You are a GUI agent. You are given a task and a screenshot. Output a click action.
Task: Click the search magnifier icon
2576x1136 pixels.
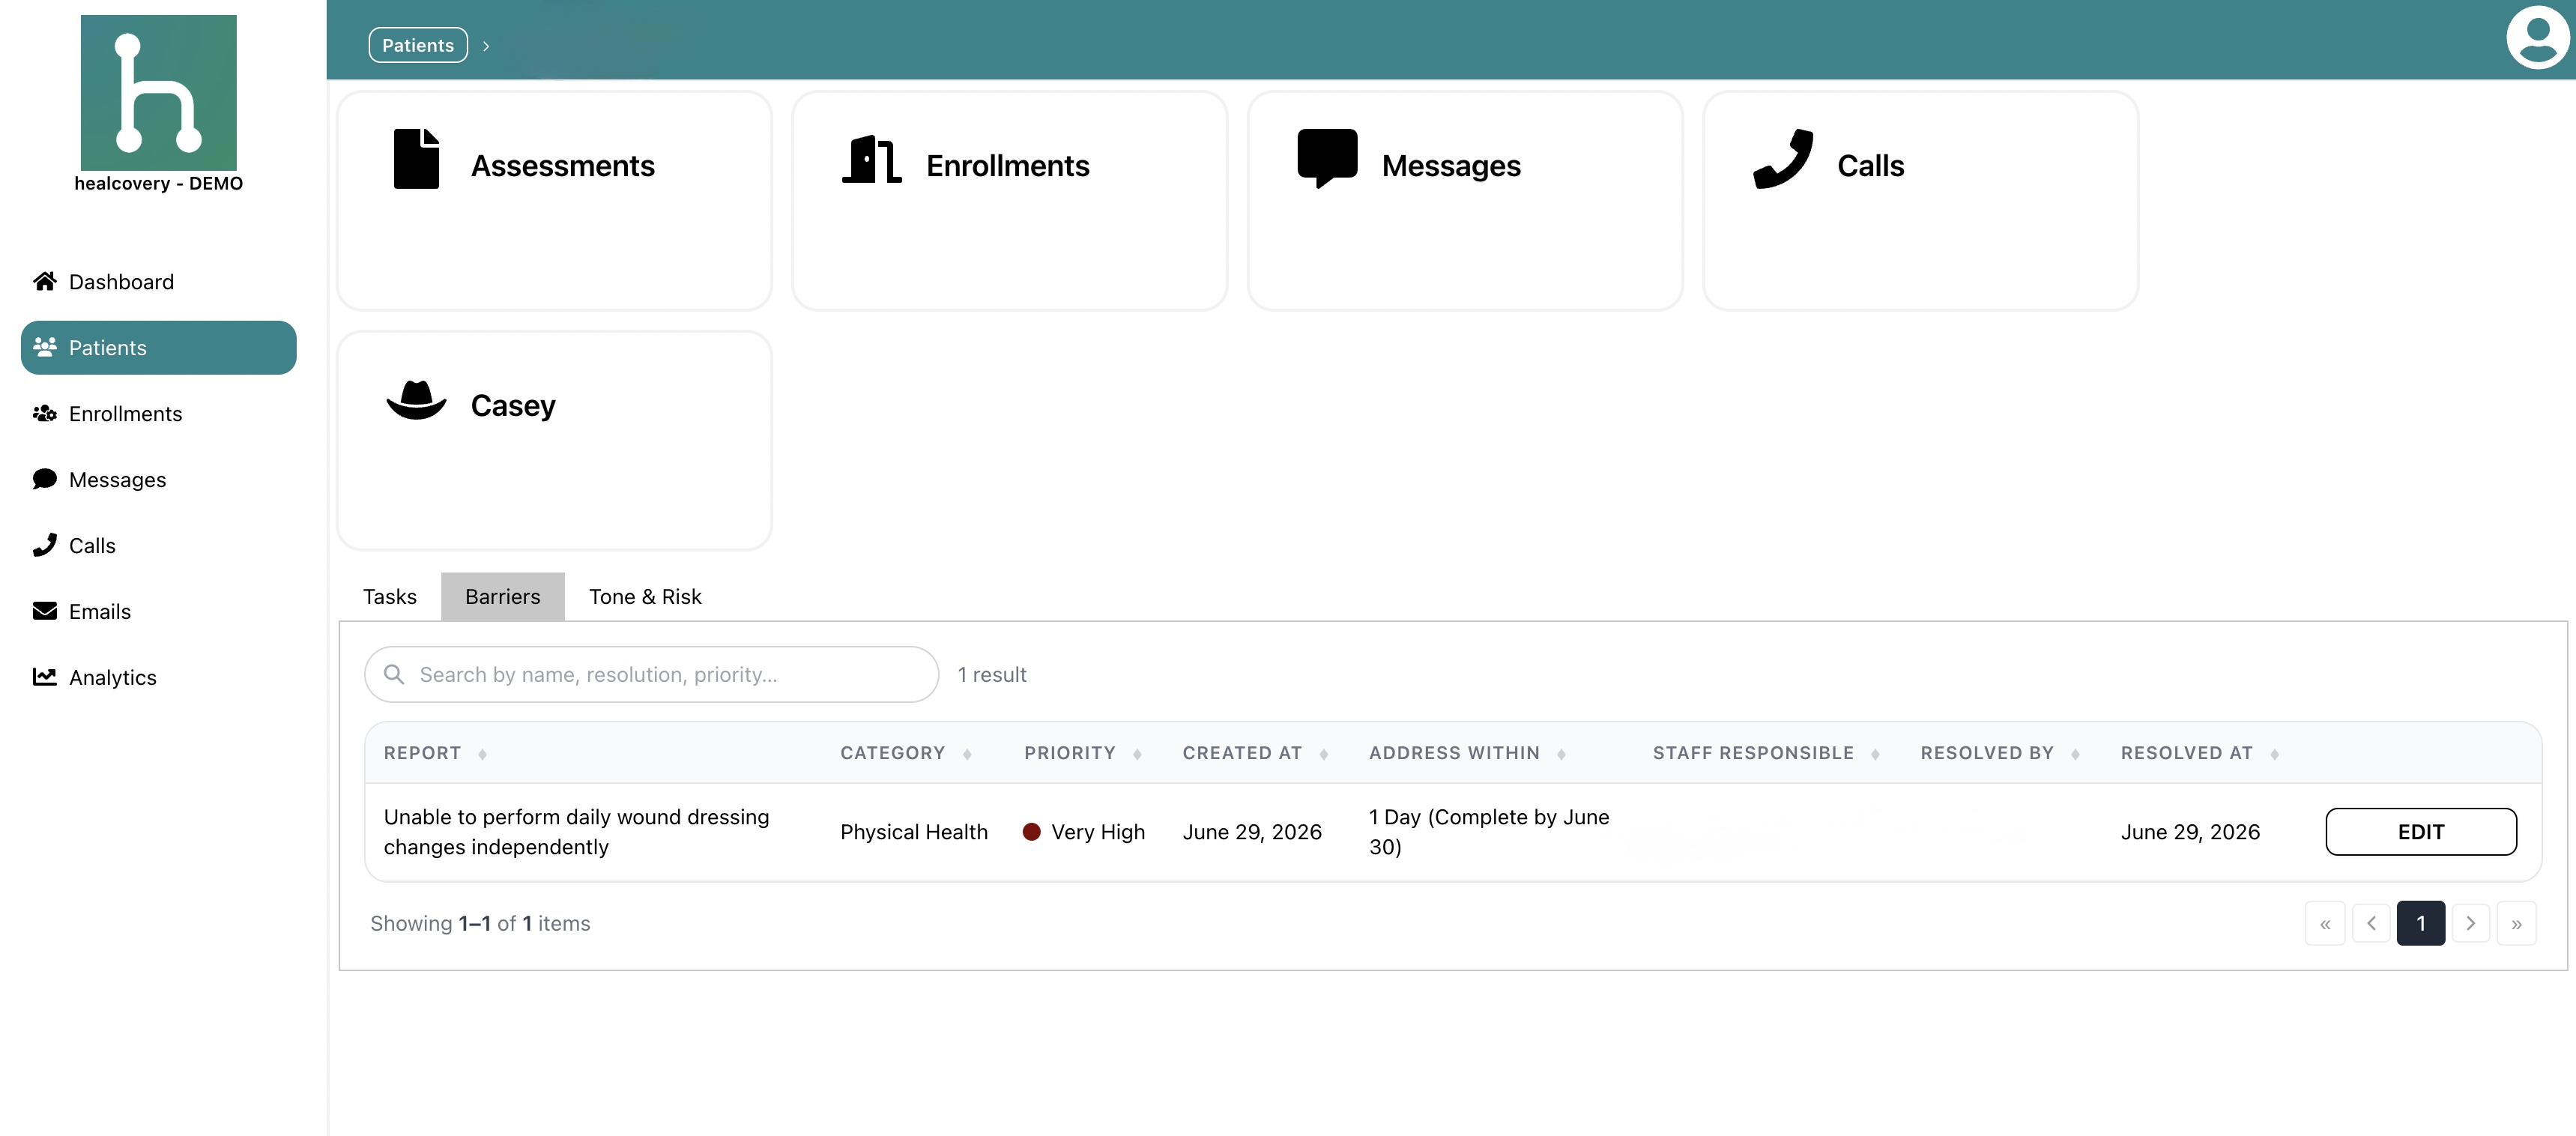point(394,675)
